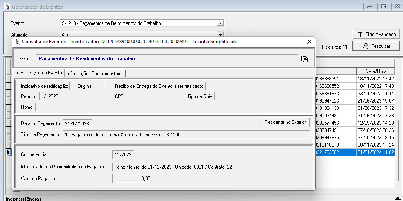This screenshot has height=201, width=403.
Task: Maximize the Gerenciador de Eventos window
Action: click(383, 7)
